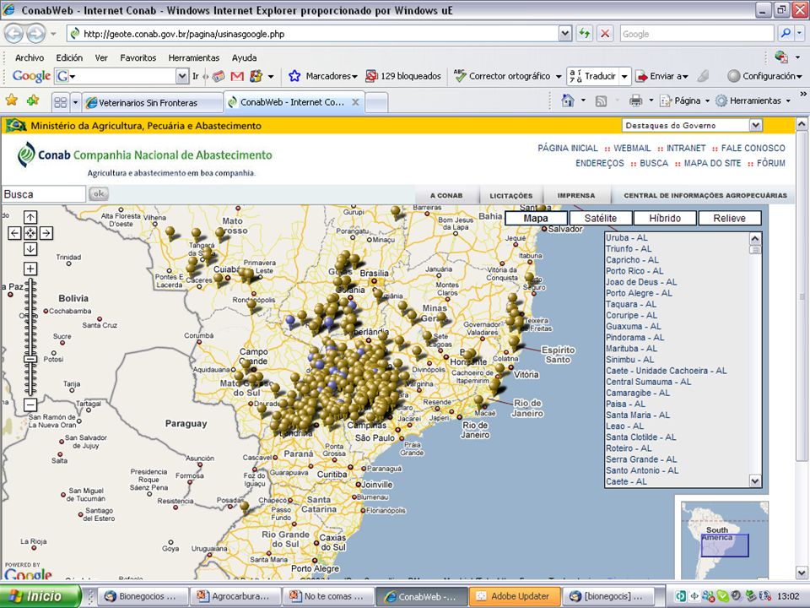Switch to Veterinarios Sin Fronteras tab
This screenshot has height=608, width=810.
point(153,102)
